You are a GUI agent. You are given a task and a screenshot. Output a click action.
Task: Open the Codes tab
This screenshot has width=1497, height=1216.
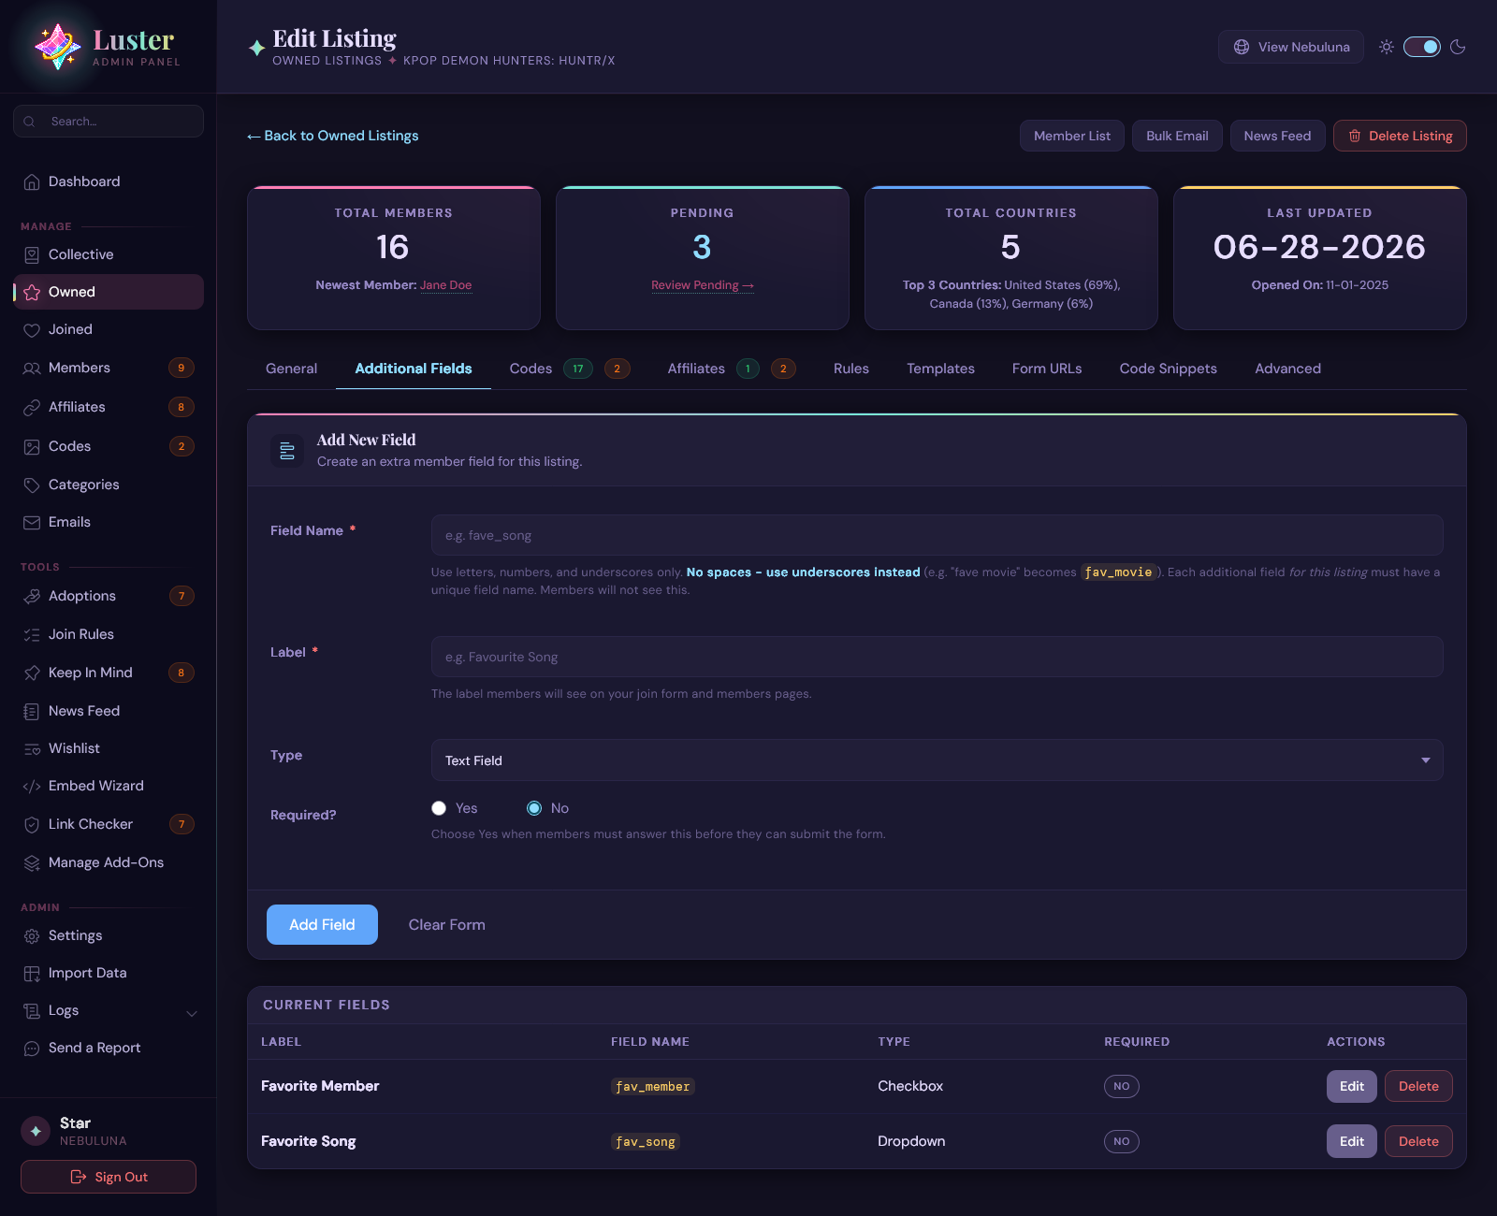pos(570,369)
